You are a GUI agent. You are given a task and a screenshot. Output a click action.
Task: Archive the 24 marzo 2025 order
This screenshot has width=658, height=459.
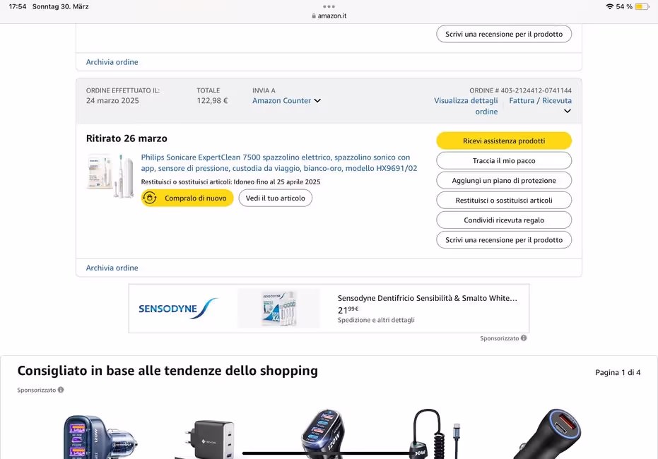(x=112, y=268)
